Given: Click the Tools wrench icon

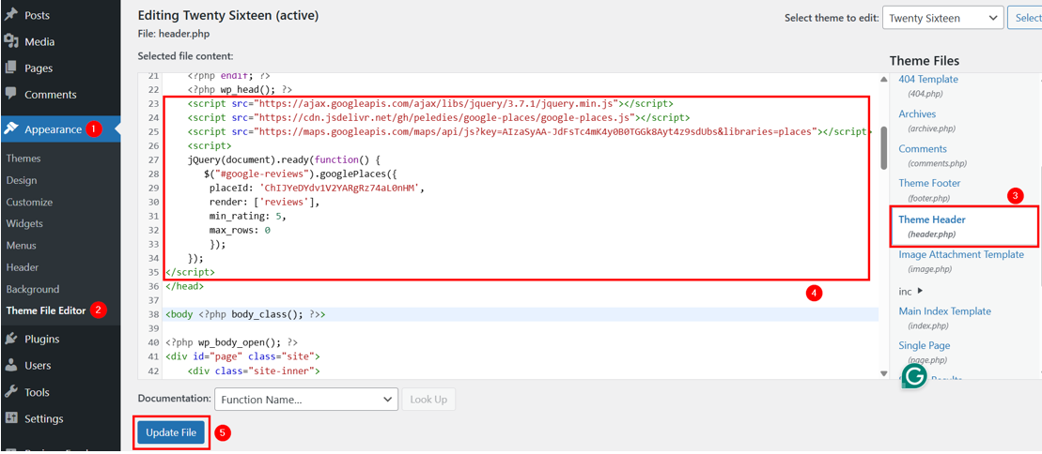Looking at the screenshot, I should point(10,391).
